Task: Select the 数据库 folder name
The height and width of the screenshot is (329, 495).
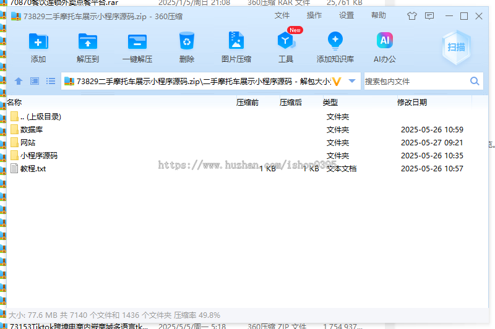Action: (32, 130)
